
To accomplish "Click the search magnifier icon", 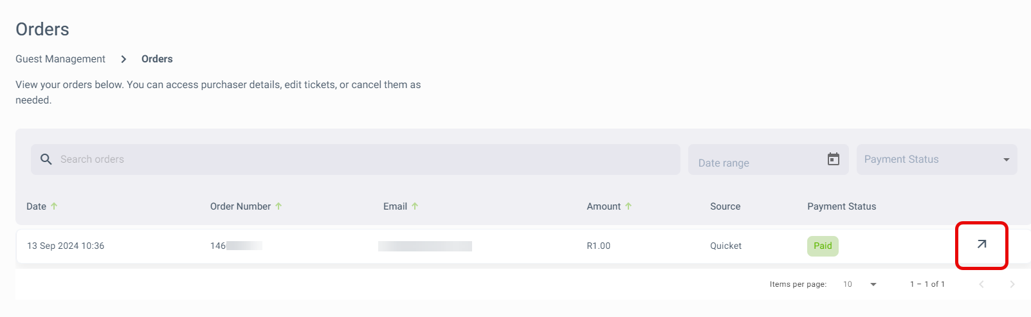I will click(46, 159).
